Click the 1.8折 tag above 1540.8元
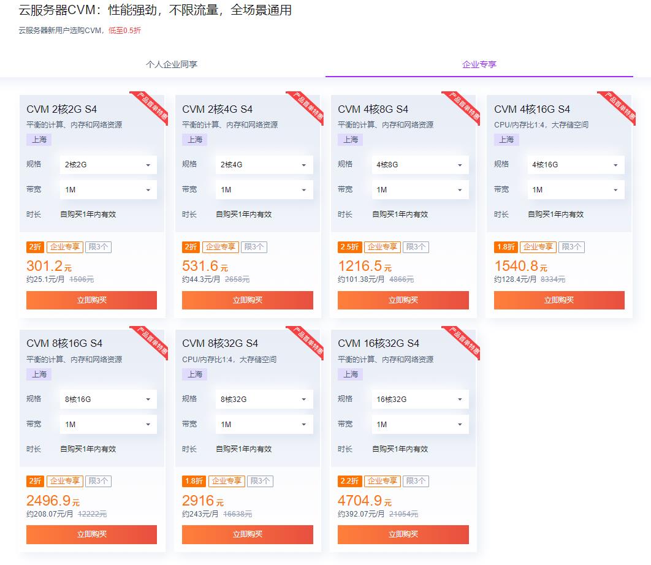Viewport: 651px width, 565px height. [506, 247]
